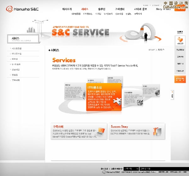Click the laptop icon in 구축사례 banner
The image size is (189, 176).
click(x=100, y=132)
